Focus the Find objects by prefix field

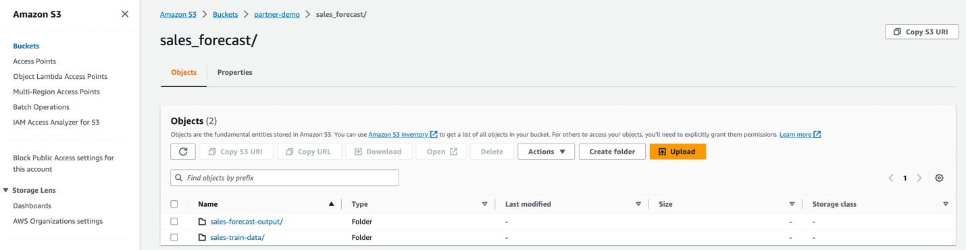click(x=284, y=178)
